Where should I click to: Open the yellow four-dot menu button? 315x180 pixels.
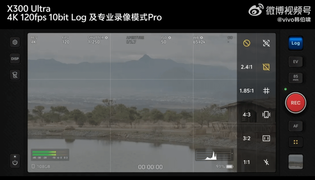pyautogui.click(x=296, y=142)
